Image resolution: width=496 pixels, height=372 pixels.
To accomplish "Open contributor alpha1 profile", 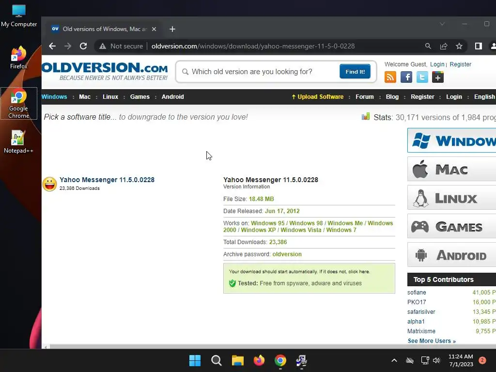I will (416, 322).
